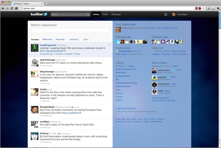Expand the Searches dropdown tab
This screenshot has height=148, width=221.
pyautogui.click(x=74, y=39)
